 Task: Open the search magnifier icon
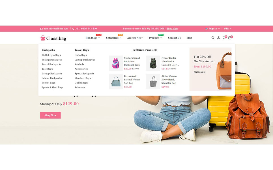[x=213, y=38]
